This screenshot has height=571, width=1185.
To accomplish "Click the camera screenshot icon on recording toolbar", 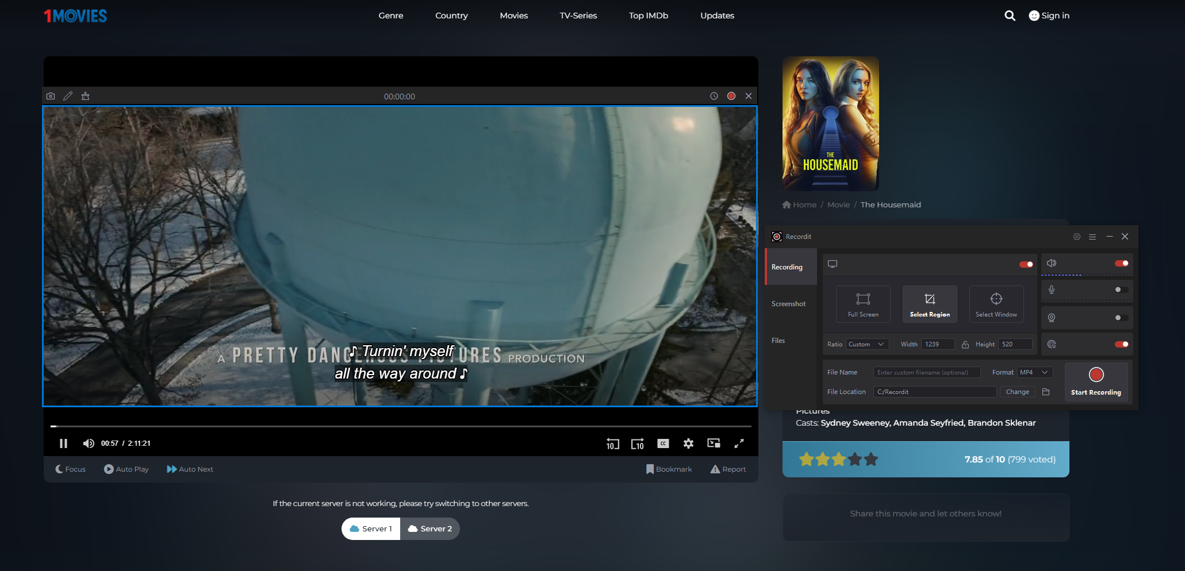I will click(51, 96).
